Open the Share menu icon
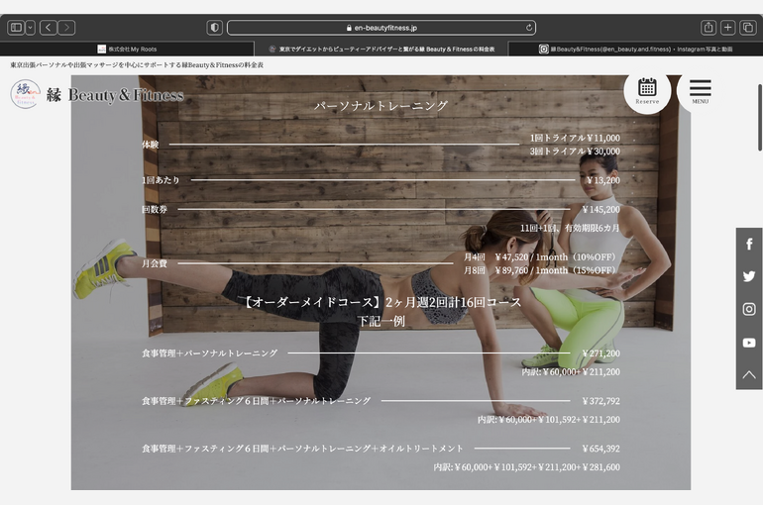This screenshot has height=505, width=763. (x=708, y=27)
